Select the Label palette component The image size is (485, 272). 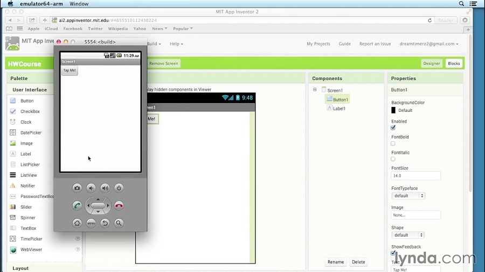pyautogui.click(x=26, y=154)
